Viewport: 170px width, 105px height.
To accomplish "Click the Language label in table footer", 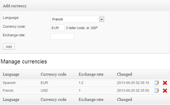I will click(x=11, y=100).
